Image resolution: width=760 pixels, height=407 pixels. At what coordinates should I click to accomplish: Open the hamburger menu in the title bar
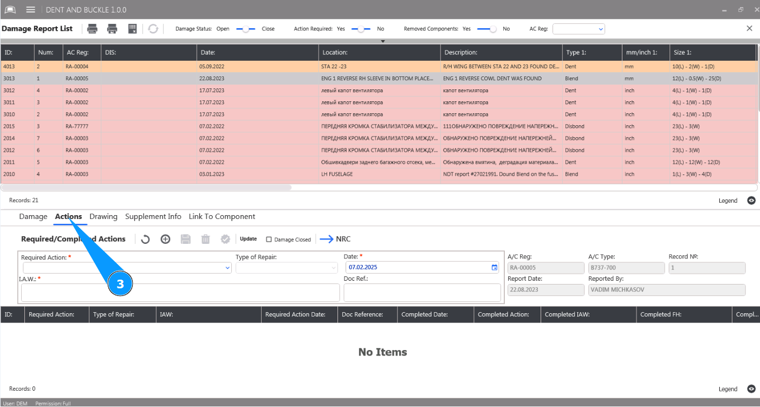click(31, 10)
